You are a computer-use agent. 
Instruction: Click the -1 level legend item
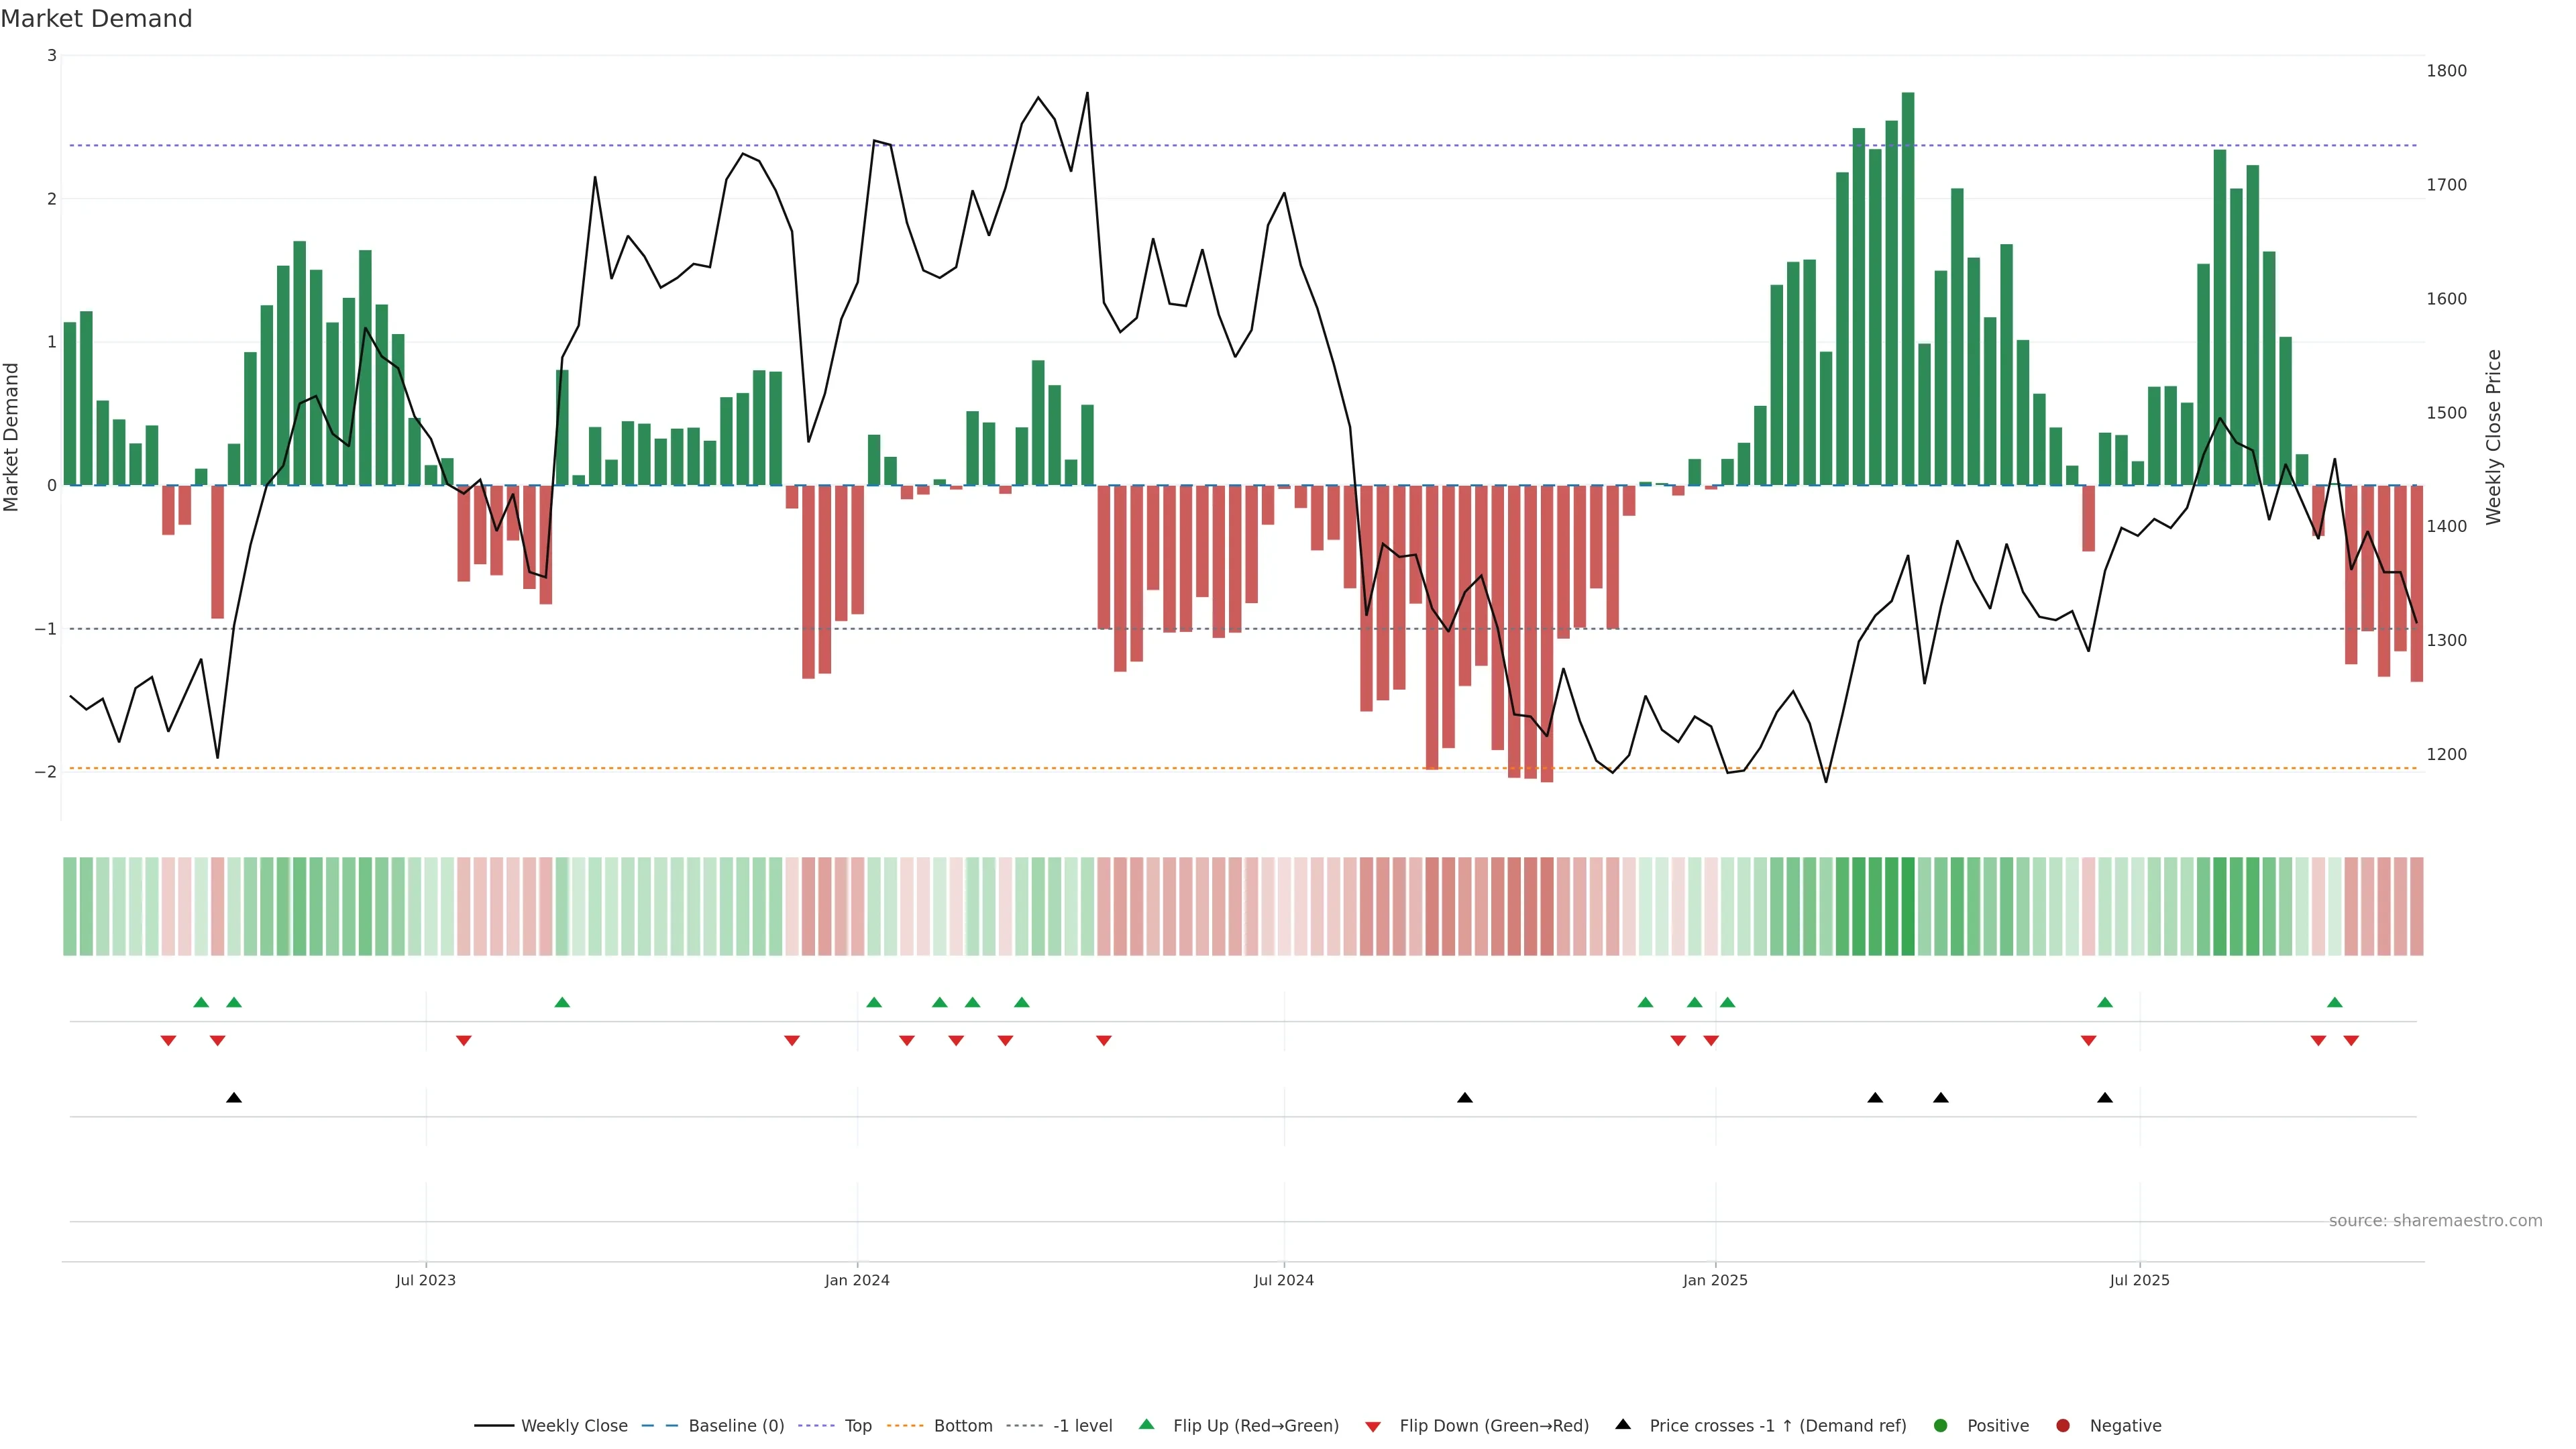[1082, 1426]
